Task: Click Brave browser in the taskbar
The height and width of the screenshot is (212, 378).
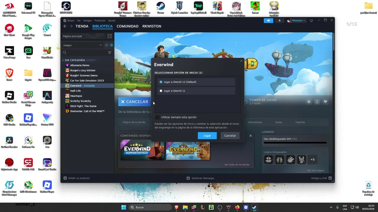Action: coord(177,207)
